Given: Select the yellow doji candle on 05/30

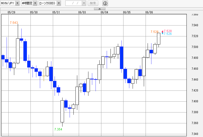Looking at the screenshot, I should 44,76.
